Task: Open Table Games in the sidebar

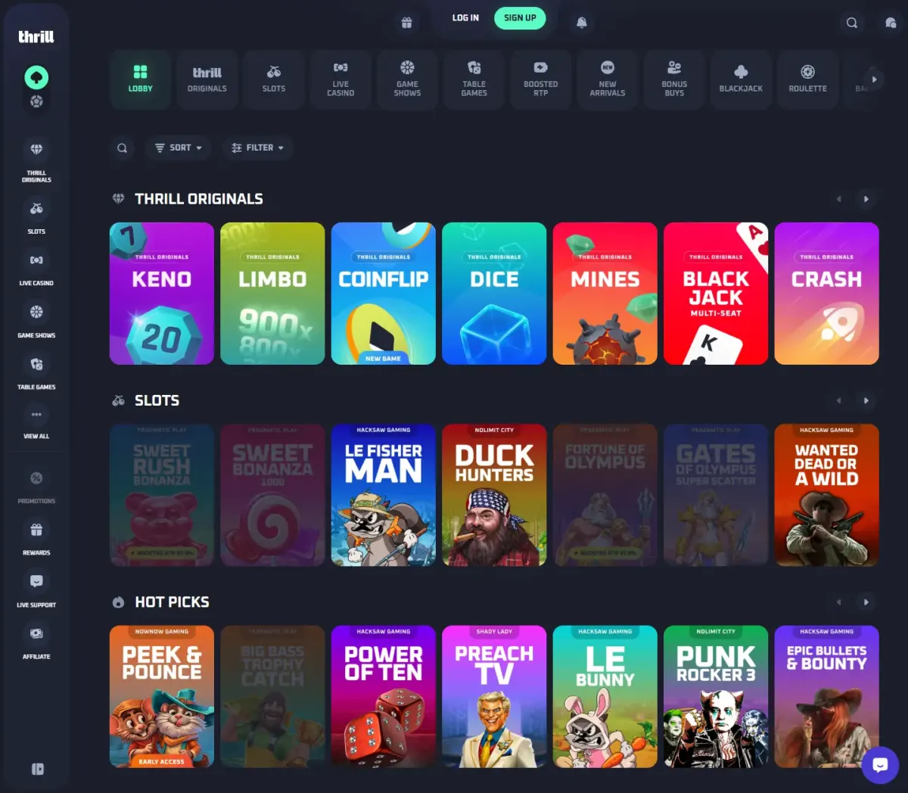Action: 36,372
